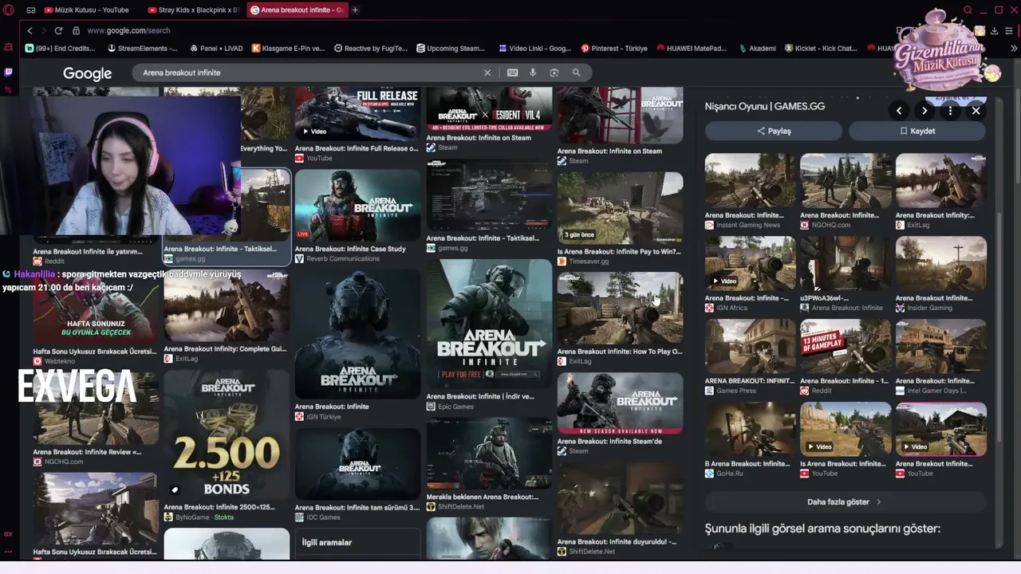Open the Kicklet - Kick Chat bookmark

point(821,49)
